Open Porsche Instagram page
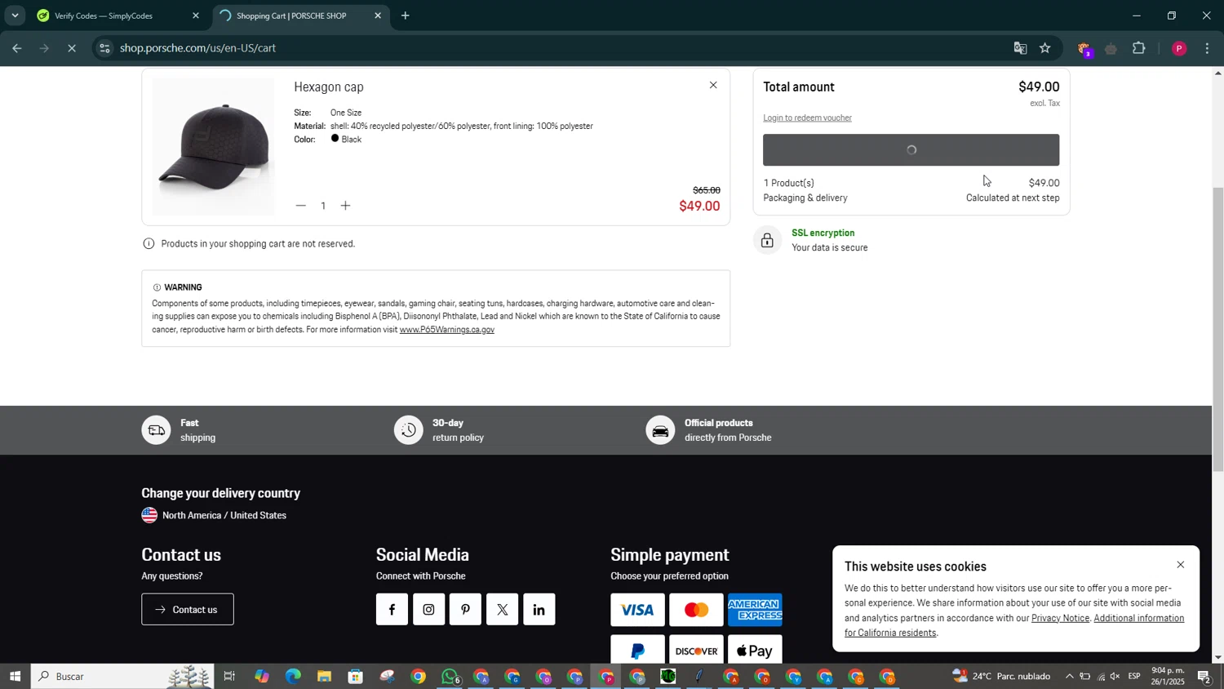The height and width of the screenshot is (689, 1224). pyautogui.click(x=428, y=609)
